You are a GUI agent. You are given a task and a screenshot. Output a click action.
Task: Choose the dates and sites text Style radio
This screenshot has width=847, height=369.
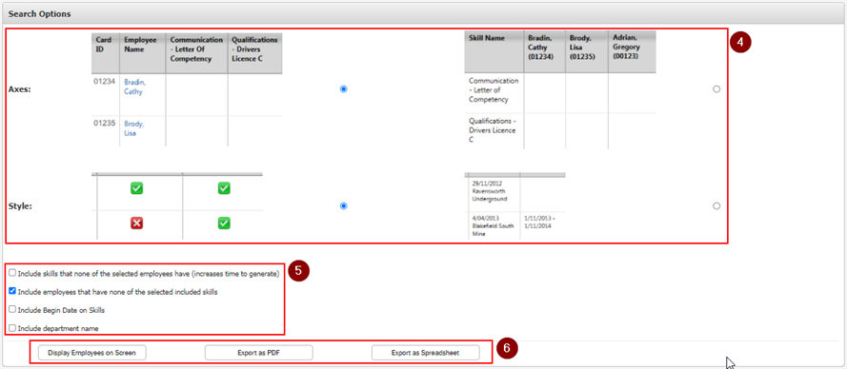pos(716,205)
